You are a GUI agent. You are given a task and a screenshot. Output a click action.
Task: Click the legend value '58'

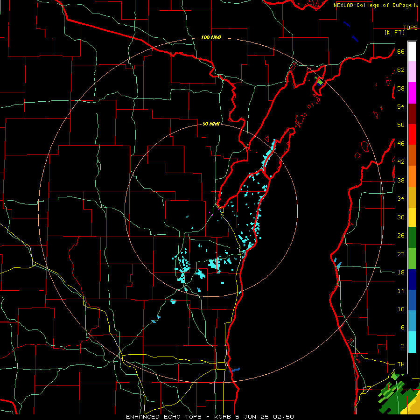(401, 88)
